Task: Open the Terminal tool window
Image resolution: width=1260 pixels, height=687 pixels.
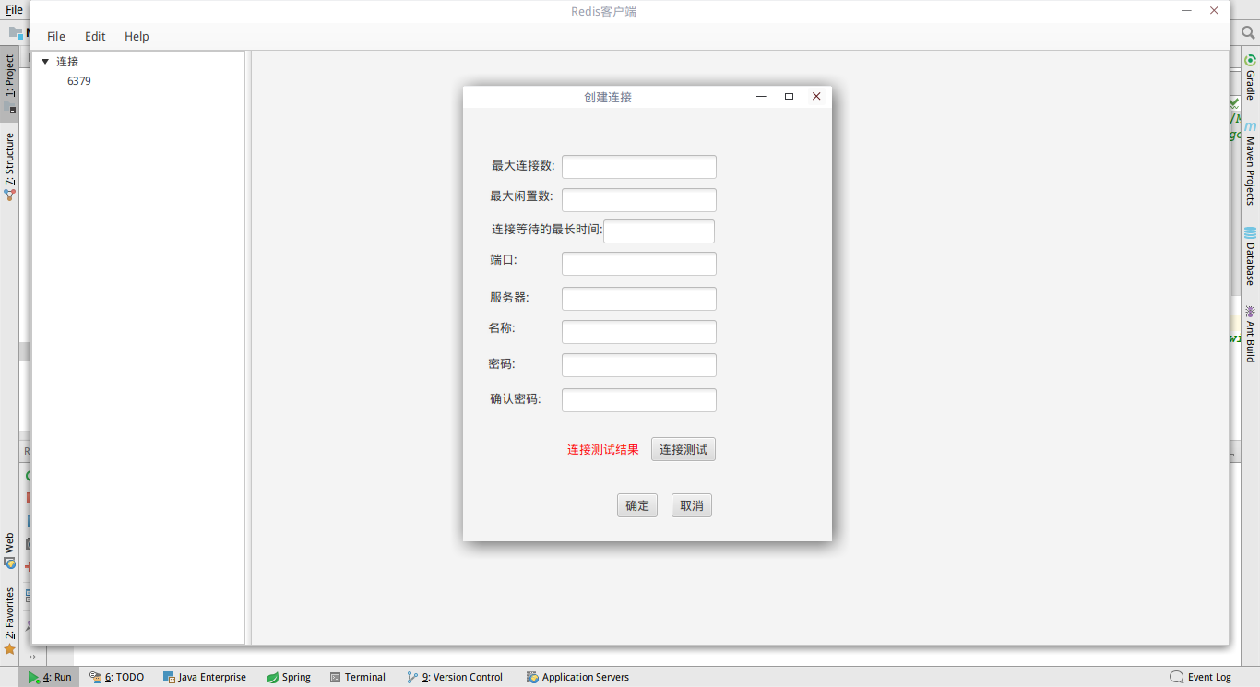Action: [358, 677]
